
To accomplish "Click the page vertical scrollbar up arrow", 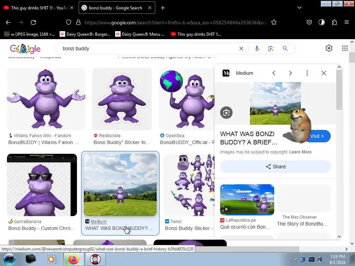I will point(352,42).
